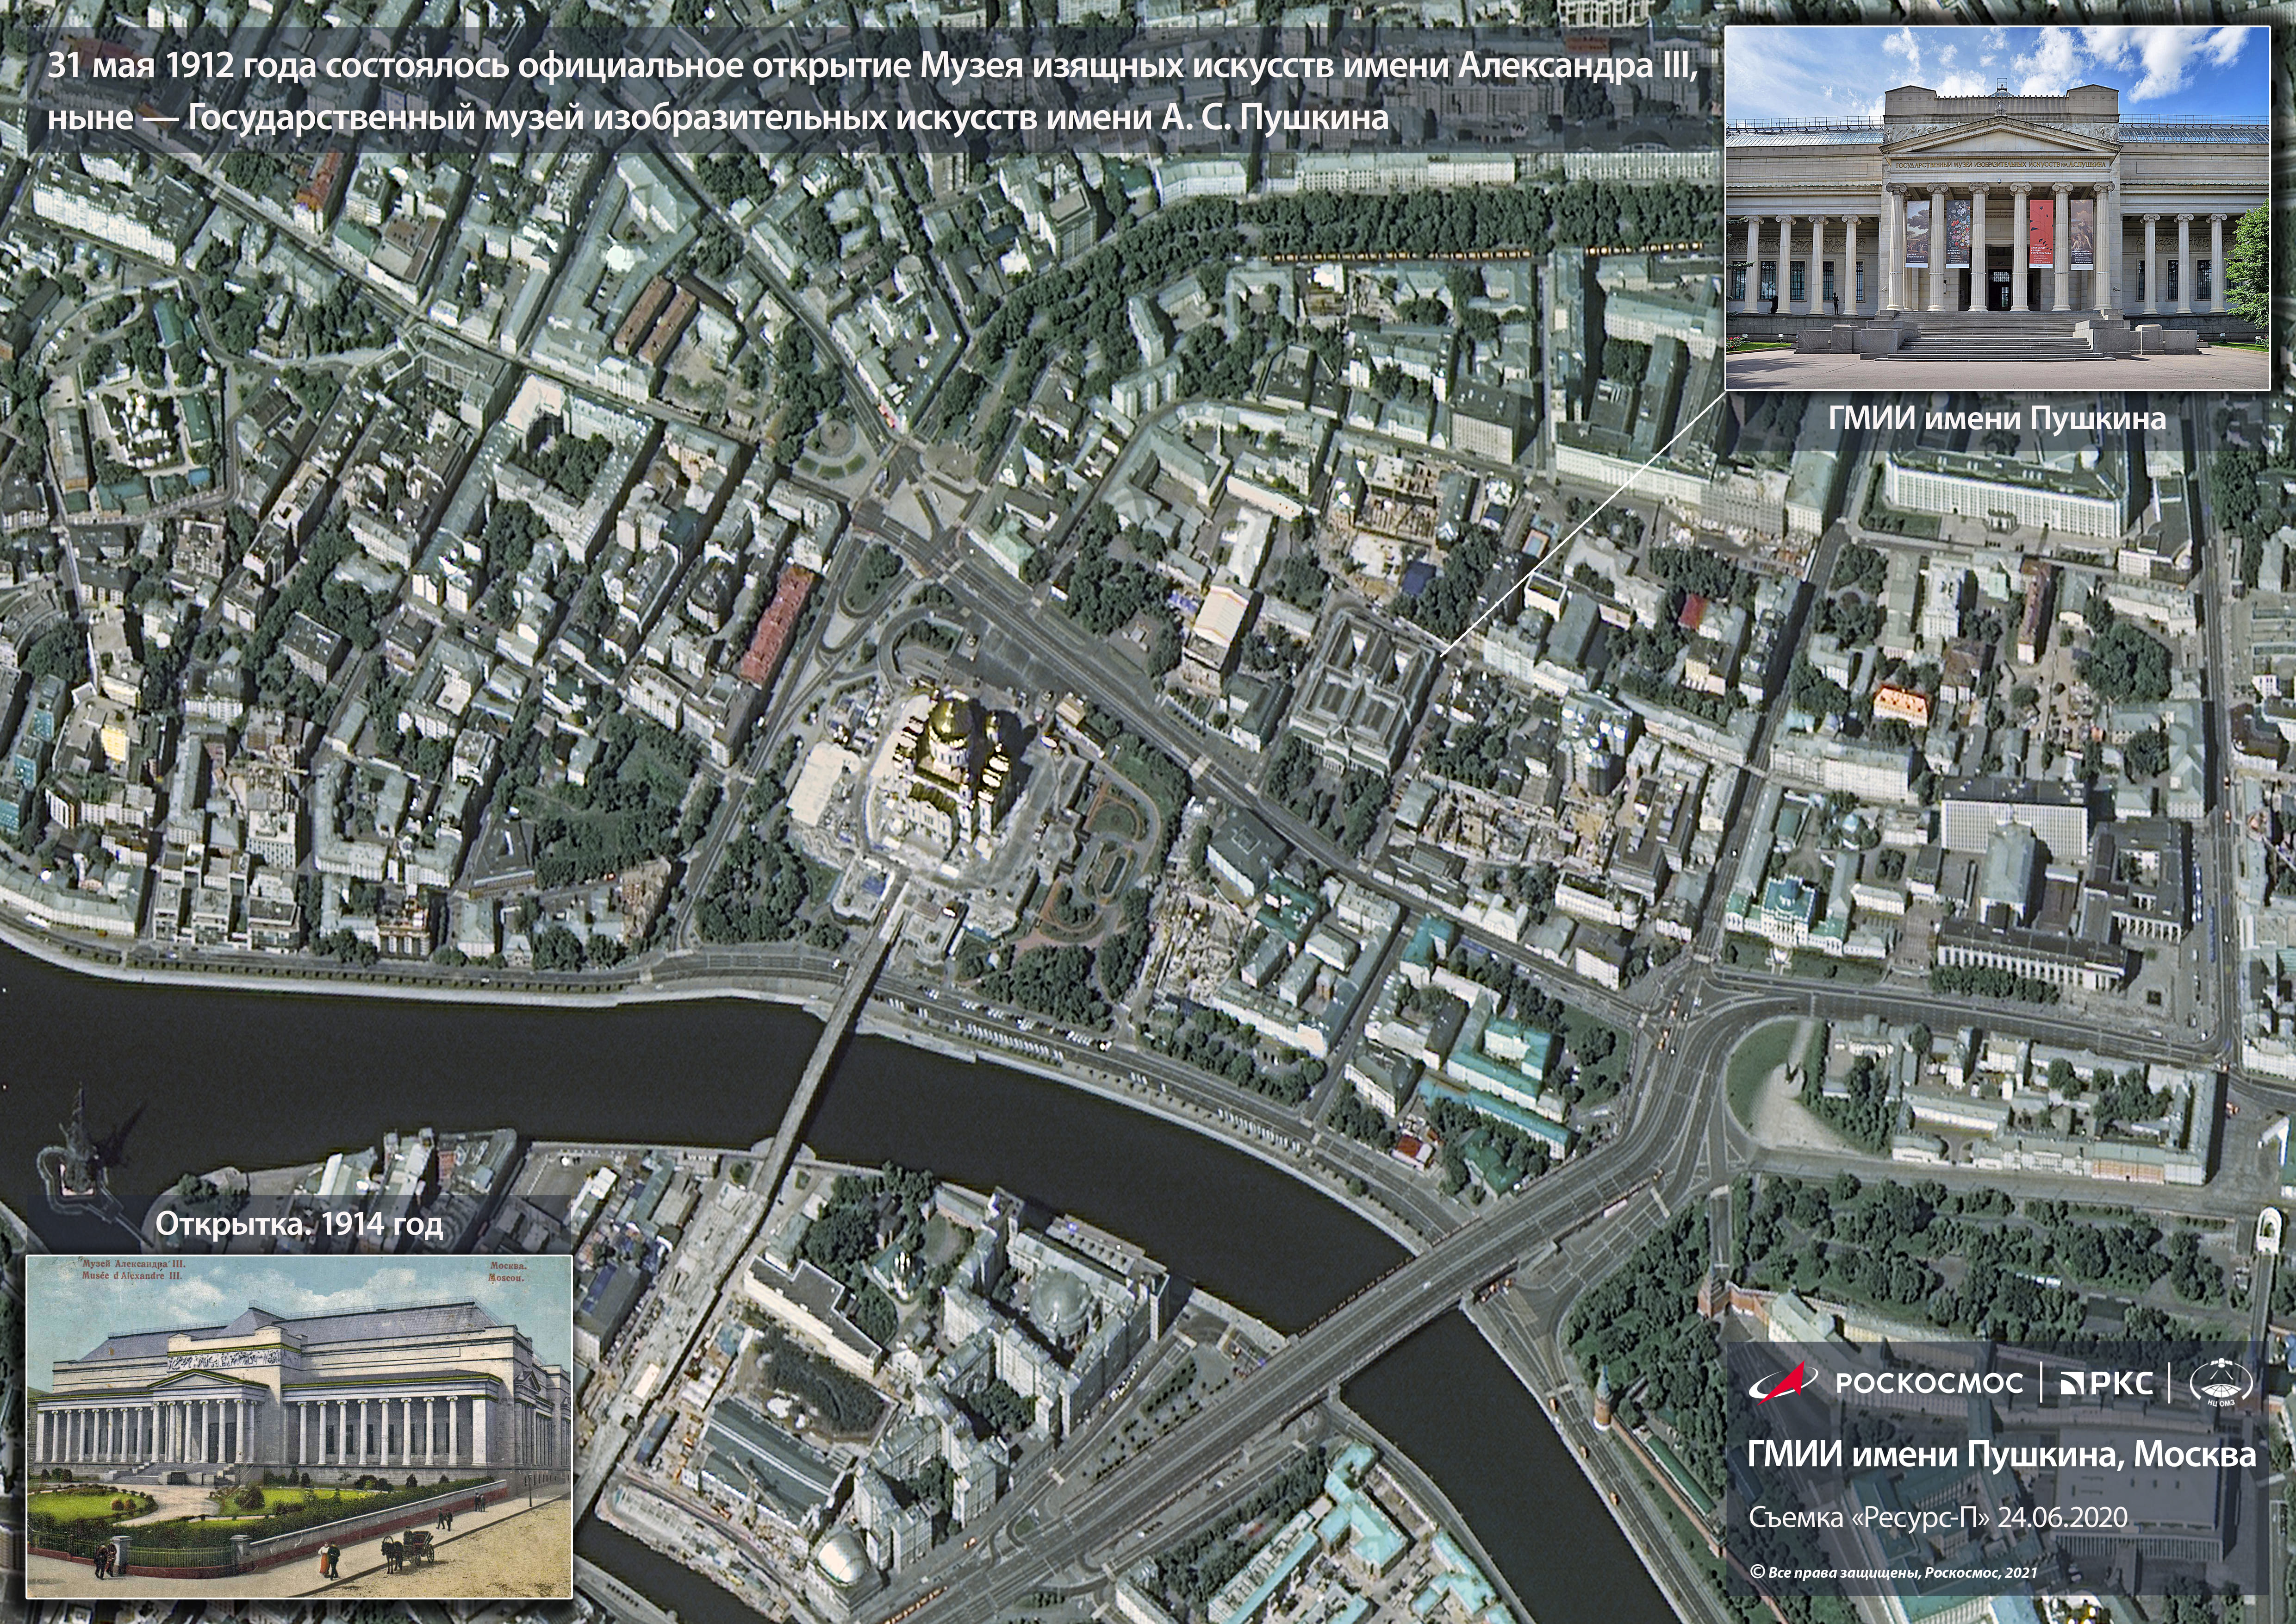This screenshot has width=2296, height=1624.
Task: Click the 'Открытка. 1914 год' label
Action: tap(299, 1225)
